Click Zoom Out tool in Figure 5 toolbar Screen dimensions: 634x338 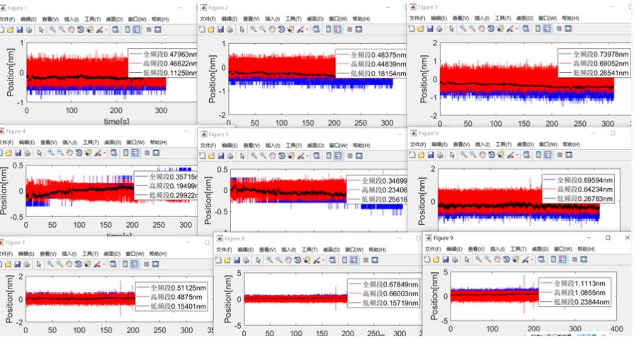[263, 153]
